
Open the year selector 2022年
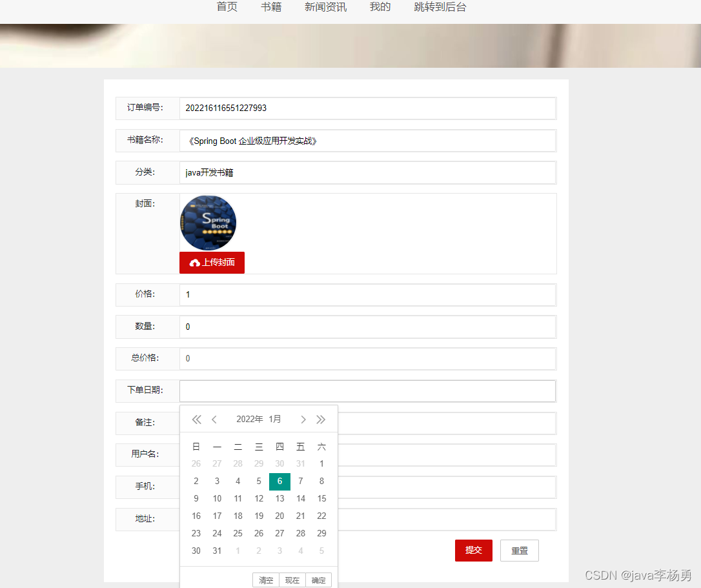[x=249, y=420]
